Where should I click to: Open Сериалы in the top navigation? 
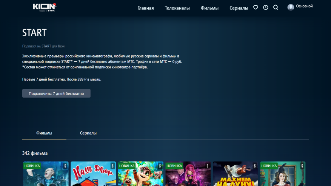[x=239, y=8]
